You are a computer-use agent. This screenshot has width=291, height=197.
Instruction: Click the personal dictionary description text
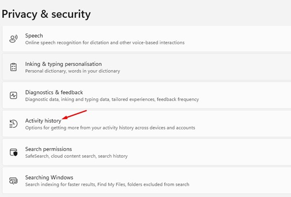click(73, 71)
